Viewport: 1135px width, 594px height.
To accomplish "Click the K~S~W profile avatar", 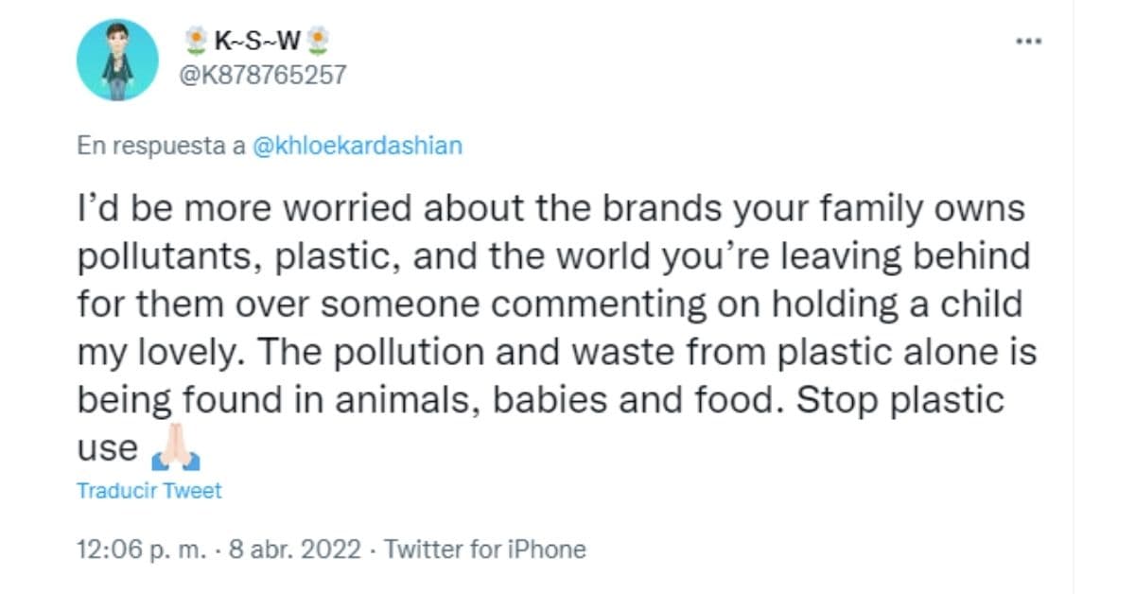I will click(117, 60).
